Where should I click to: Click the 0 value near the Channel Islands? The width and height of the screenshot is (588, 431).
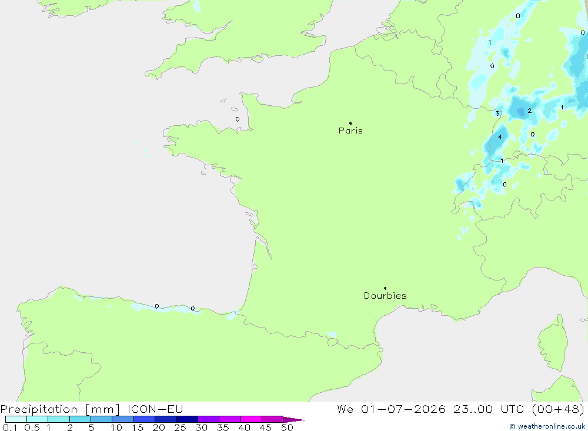point(238,119)
